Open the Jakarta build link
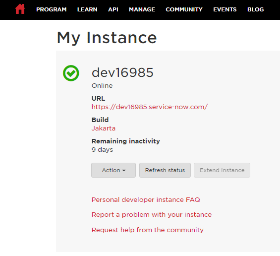This screenshot has width=280, height=256. tap(104, 128)
